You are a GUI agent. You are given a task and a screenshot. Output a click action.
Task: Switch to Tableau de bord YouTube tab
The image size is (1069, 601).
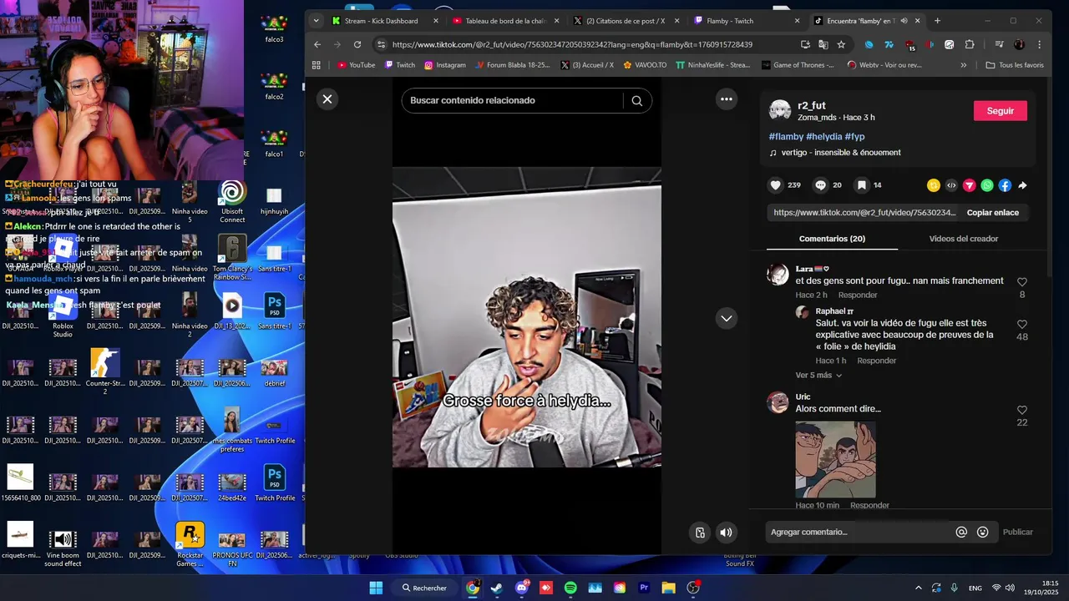pyautogui.click(x=505, y=21)
